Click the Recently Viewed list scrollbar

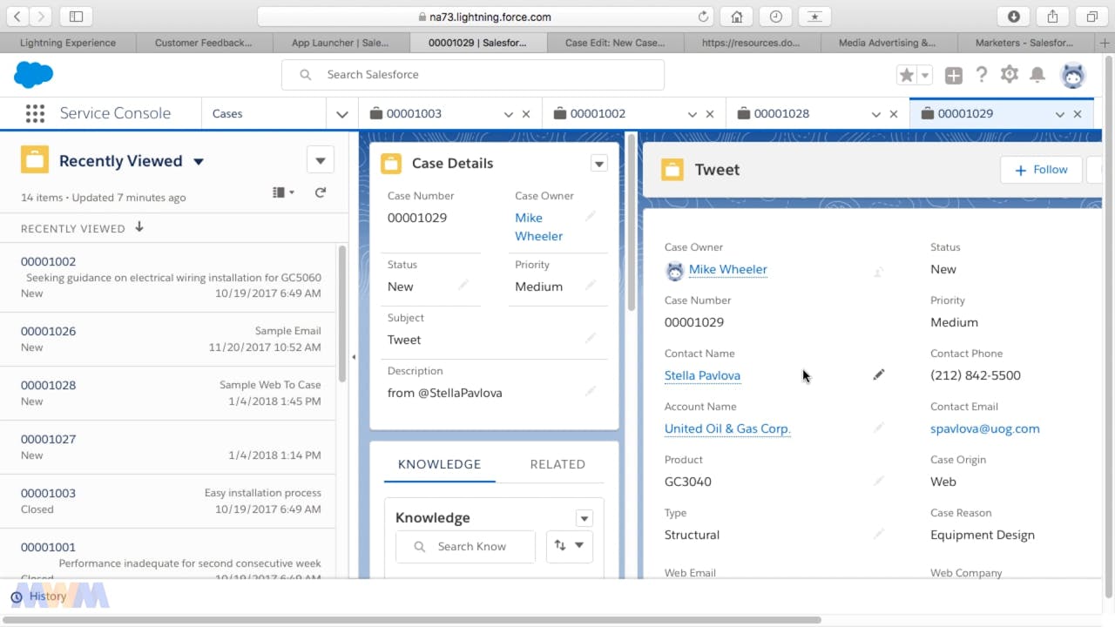click(342, 313)
